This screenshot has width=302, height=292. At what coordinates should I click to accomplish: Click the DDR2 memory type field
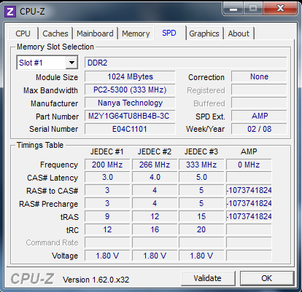pos(186,63)
